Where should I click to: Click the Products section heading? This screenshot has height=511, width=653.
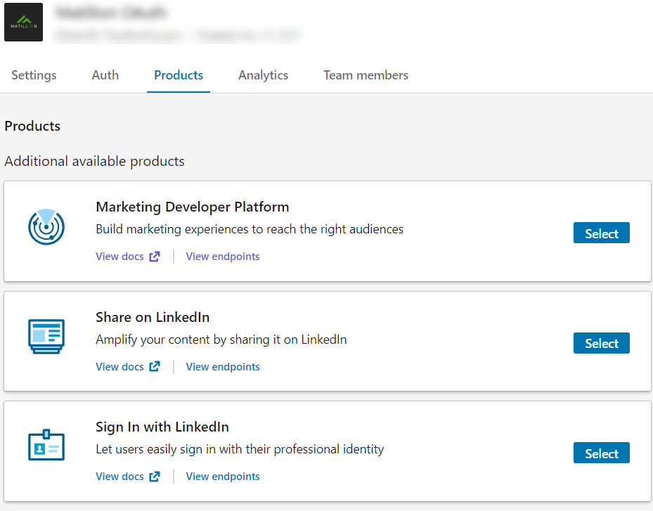[x=32, y=126]
